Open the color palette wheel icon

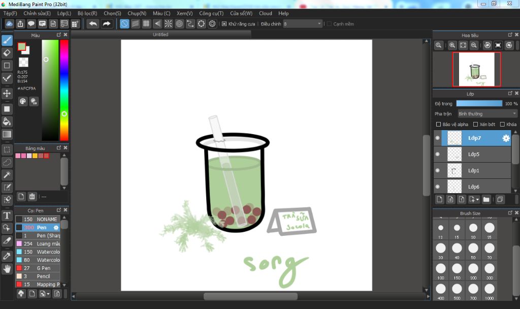[x=22, y=101]
